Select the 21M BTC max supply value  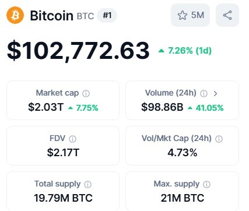[183, 198]
